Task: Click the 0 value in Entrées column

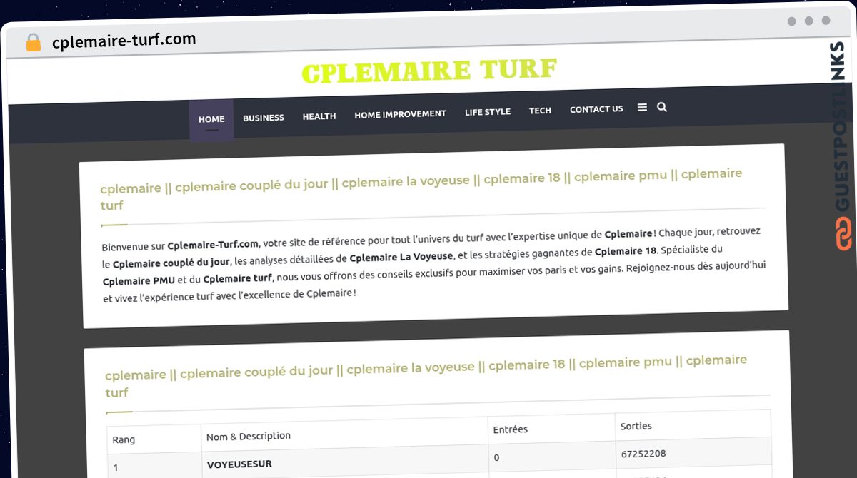Action: click(x=496, y=457)
